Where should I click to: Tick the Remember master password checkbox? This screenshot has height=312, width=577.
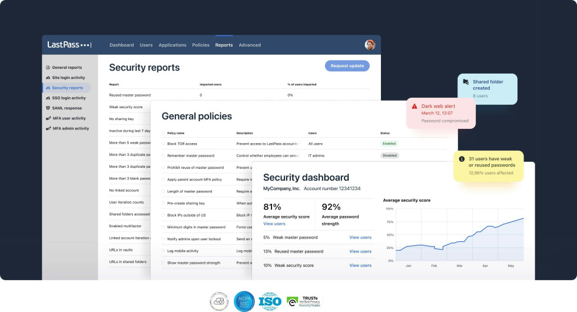pyautogui.click(x=163, y=155)
